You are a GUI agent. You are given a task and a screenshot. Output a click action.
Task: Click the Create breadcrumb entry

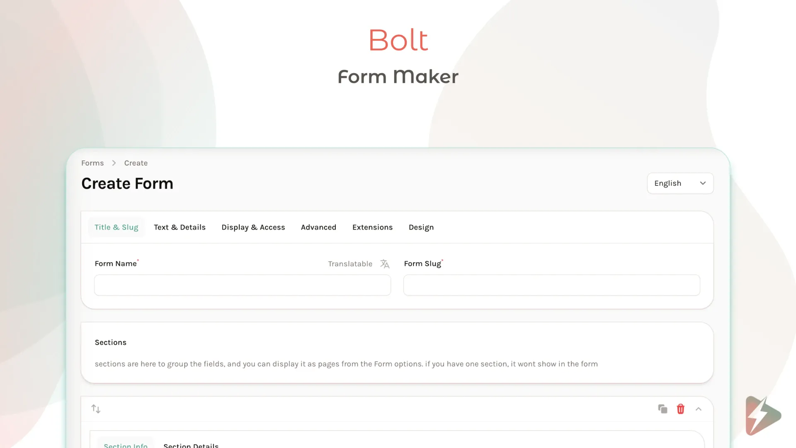[x=136, y=163]
